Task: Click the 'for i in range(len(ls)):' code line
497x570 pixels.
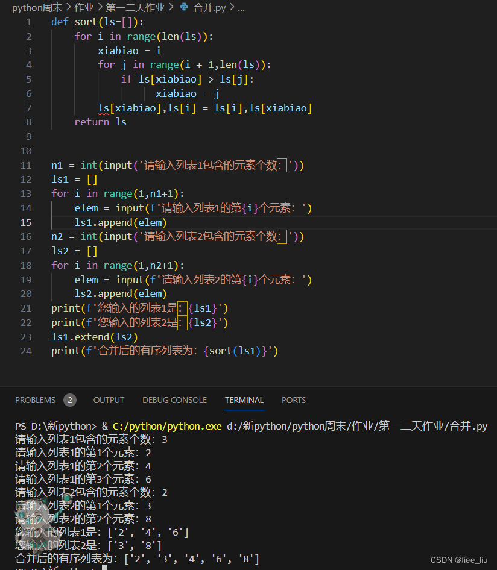Action: 144,36
